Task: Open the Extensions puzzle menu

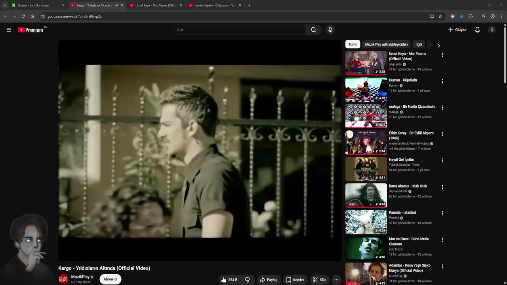Action: (471, 16)
